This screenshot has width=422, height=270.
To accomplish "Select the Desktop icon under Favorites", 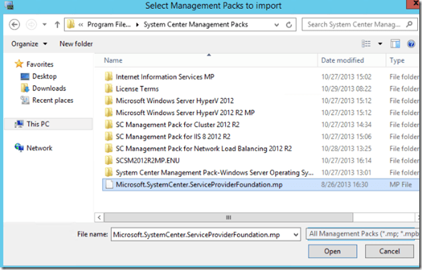I will pos(44,76).
